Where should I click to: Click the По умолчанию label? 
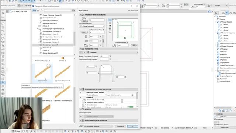pyautogui.click(x=133, y=11)
